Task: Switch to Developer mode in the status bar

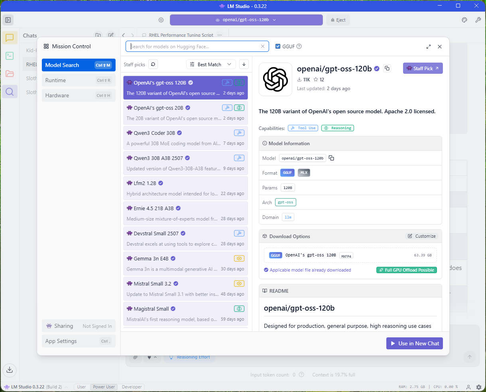Action: click(x=132, y=387)
